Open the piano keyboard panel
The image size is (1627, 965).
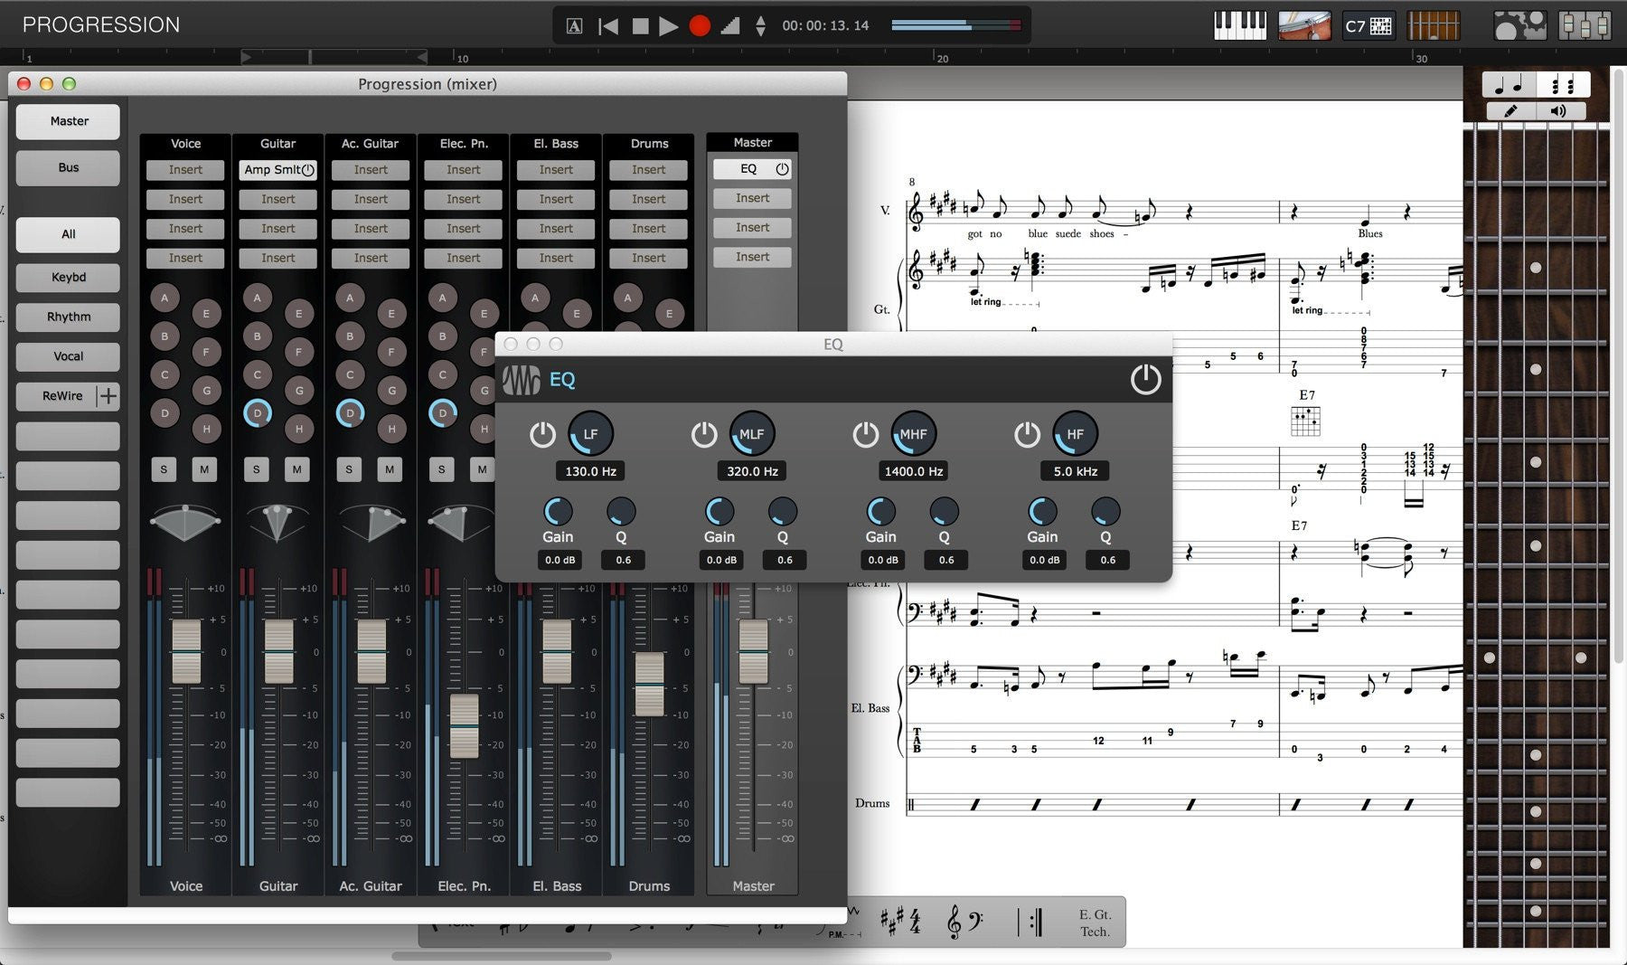click(1240, 24)
